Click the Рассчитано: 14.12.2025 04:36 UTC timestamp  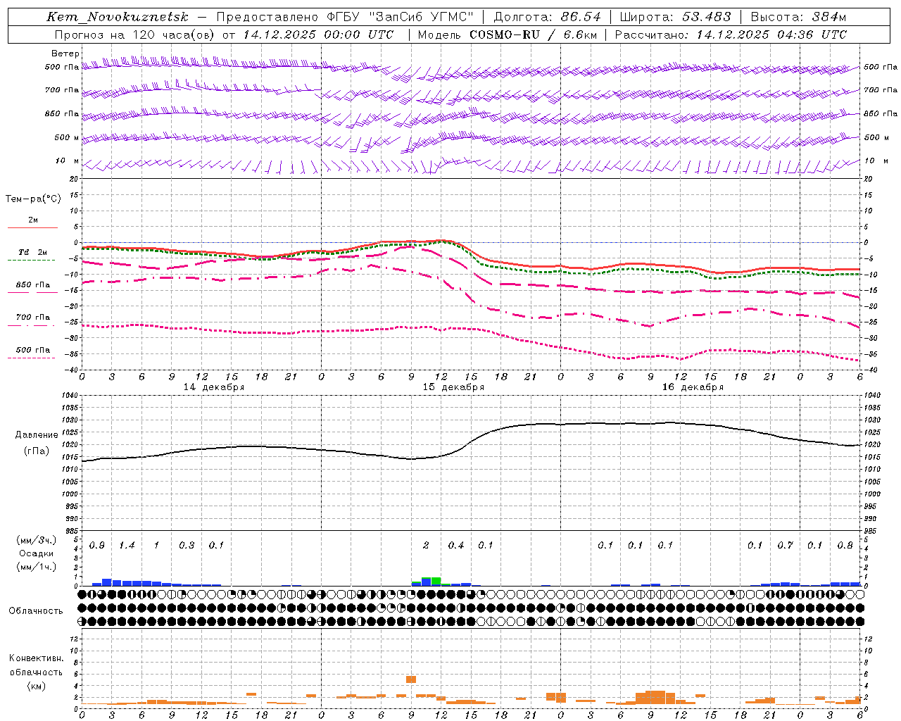point(731,35)
